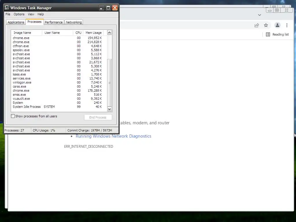Sort by User Name column header
Viewport: 296px width, 222px height.
58,33
